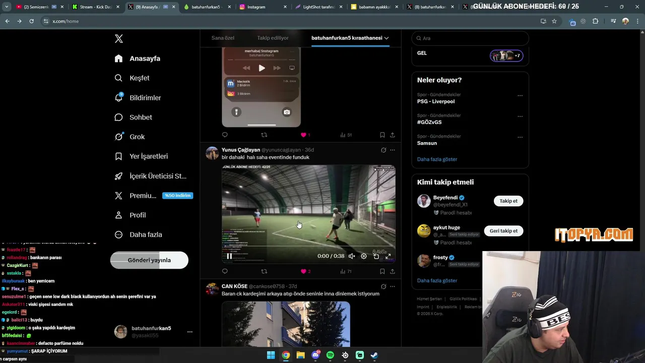The height and width of the screenshot is (363, 645).
Task: Unmute the video sound
Action: click(x=352, y=256)
